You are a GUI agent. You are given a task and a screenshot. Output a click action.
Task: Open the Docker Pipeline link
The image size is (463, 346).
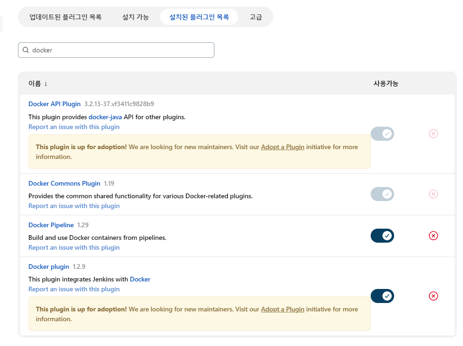tap(51, 225)
